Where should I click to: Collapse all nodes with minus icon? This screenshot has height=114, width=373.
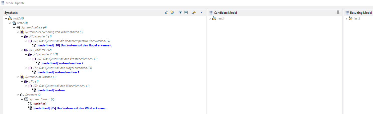186,12
